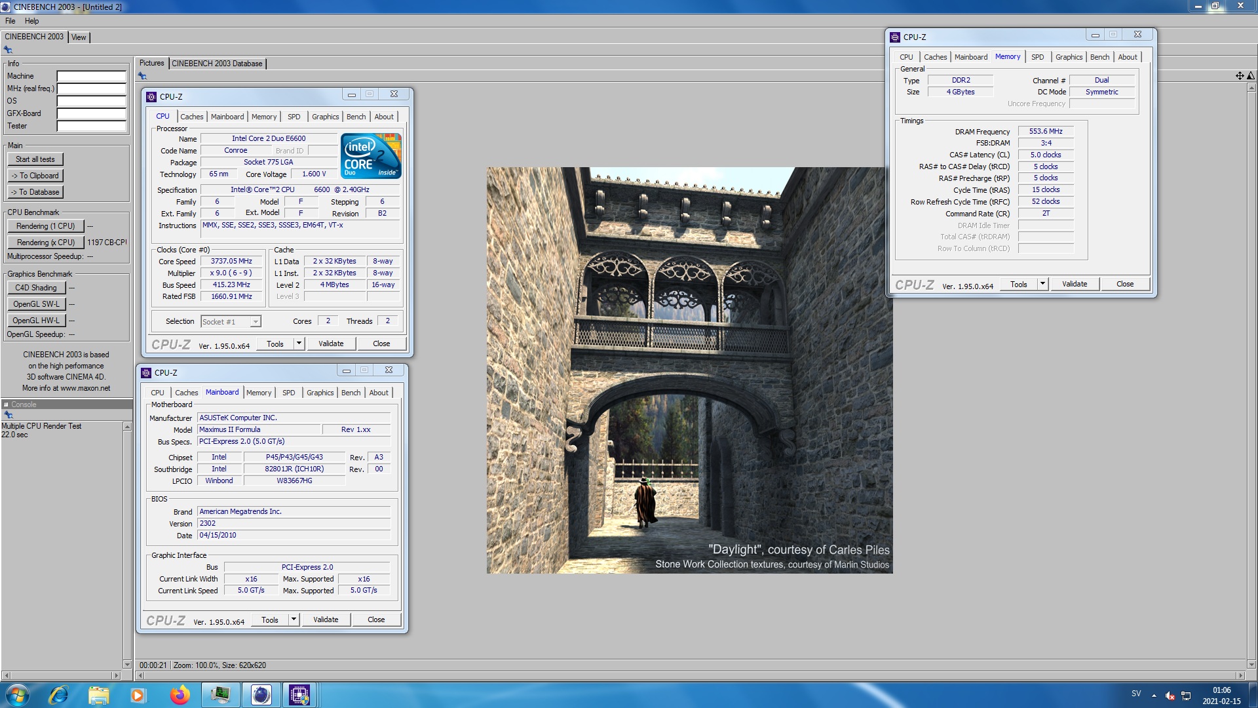Click Validate in the CPU window

(331, 344)
